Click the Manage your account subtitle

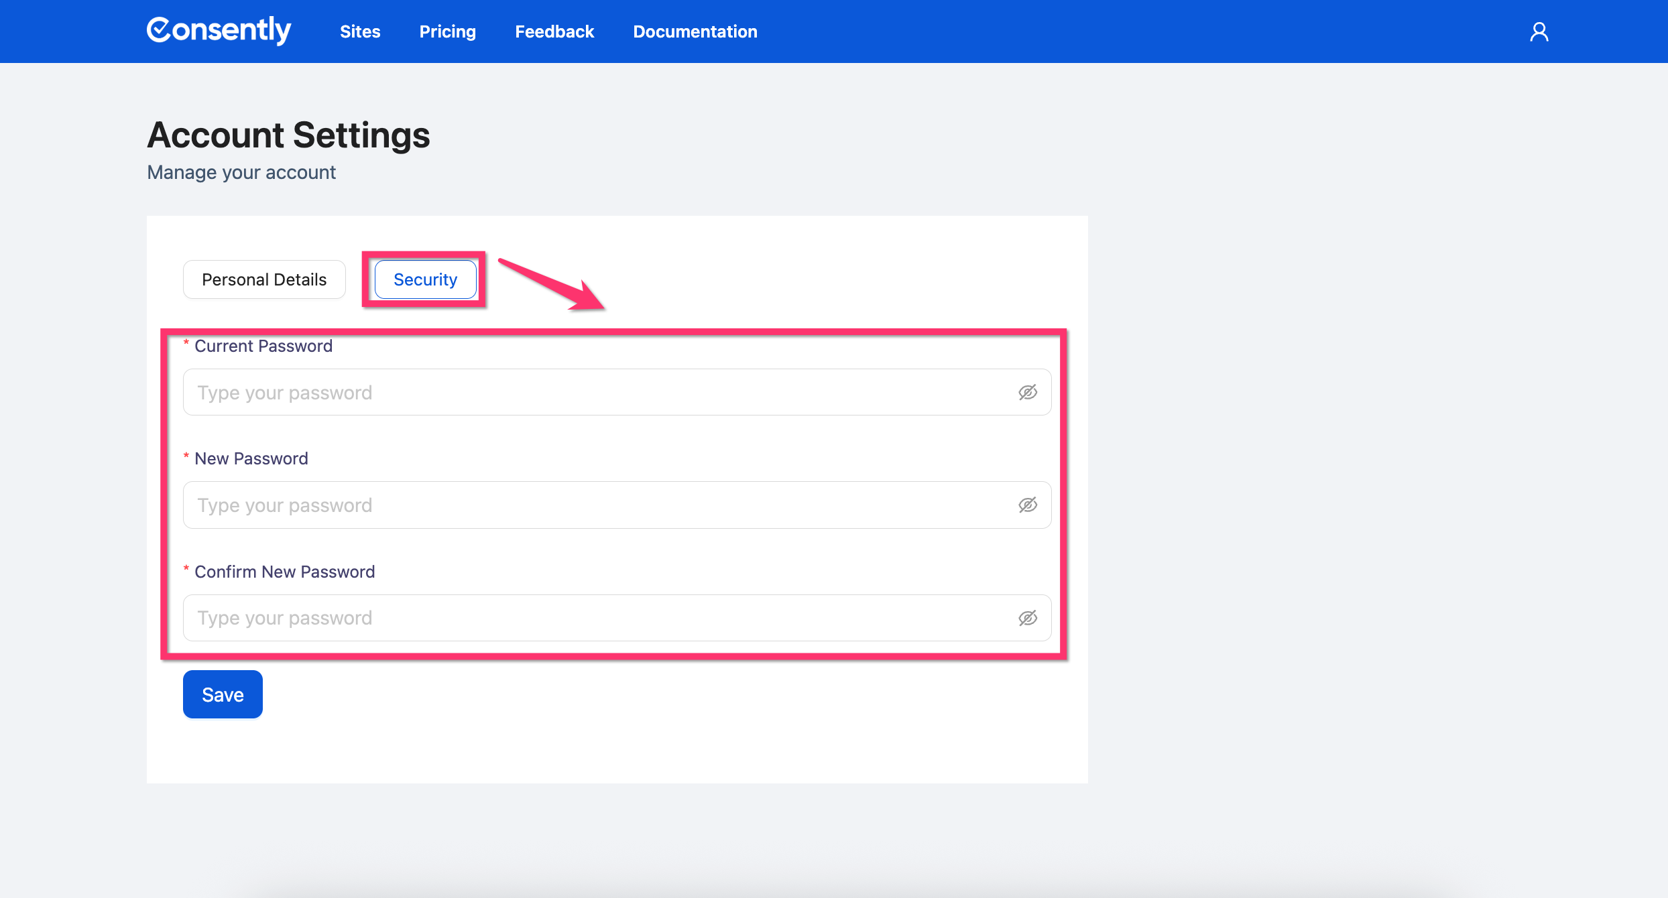pos(241,172)
